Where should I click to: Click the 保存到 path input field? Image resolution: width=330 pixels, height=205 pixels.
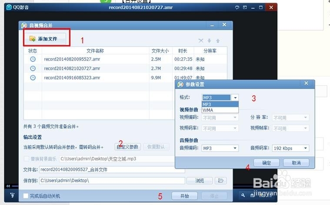(112, 180)
